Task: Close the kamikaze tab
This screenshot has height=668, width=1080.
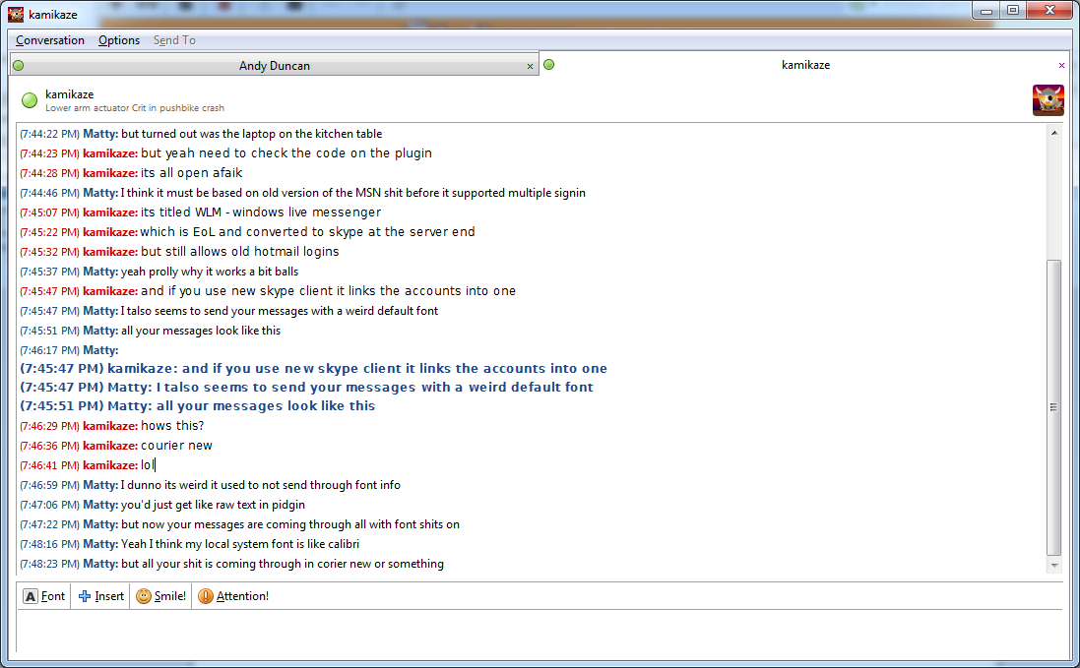Action: point(1061,65)
